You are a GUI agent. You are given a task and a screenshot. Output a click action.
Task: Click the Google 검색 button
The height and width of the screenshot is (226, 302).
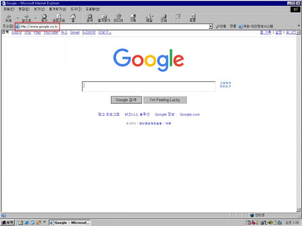pyautogui.click(x=126, y=100)
